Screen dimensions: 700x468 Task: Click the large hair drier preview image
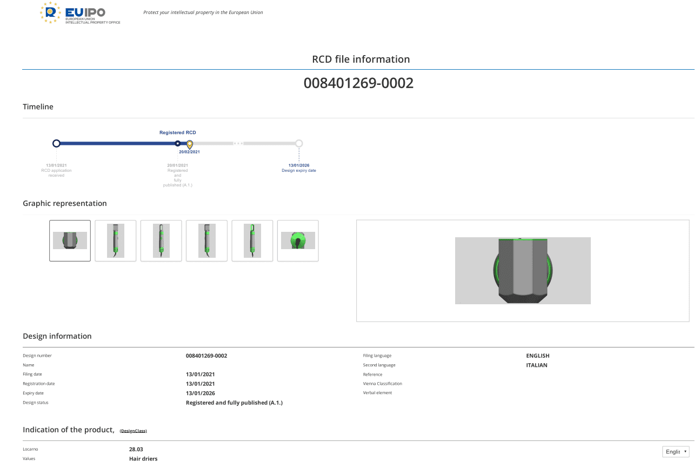point(523,270)
